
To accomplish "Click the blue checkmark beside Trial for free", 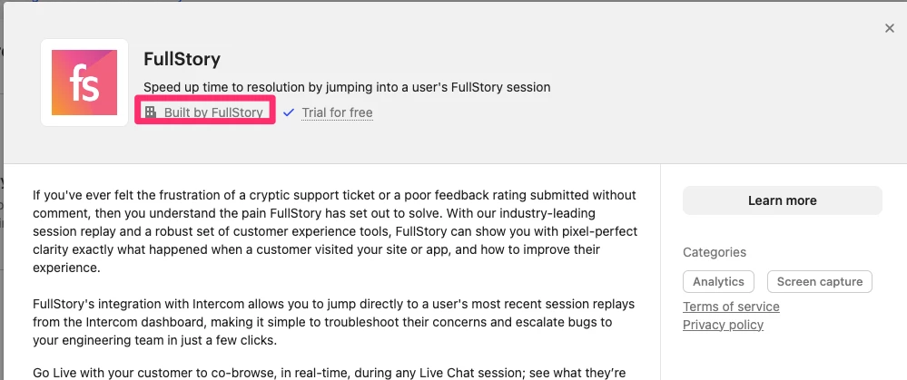I will tap(290, 112).
